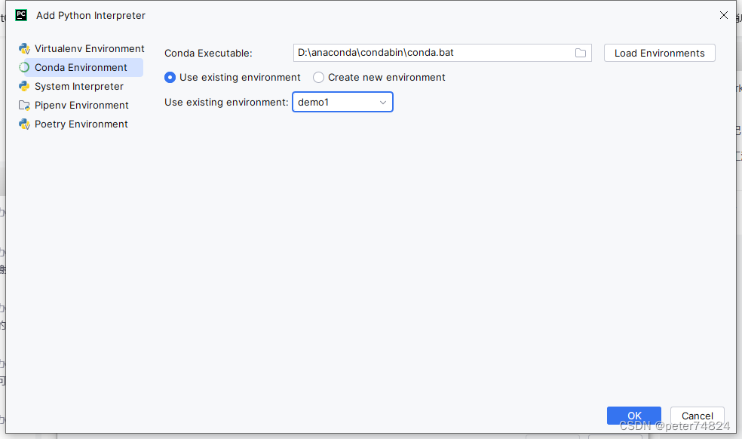
Task: Close the Add Python Interpreter dialog
Action: (724, 15)
